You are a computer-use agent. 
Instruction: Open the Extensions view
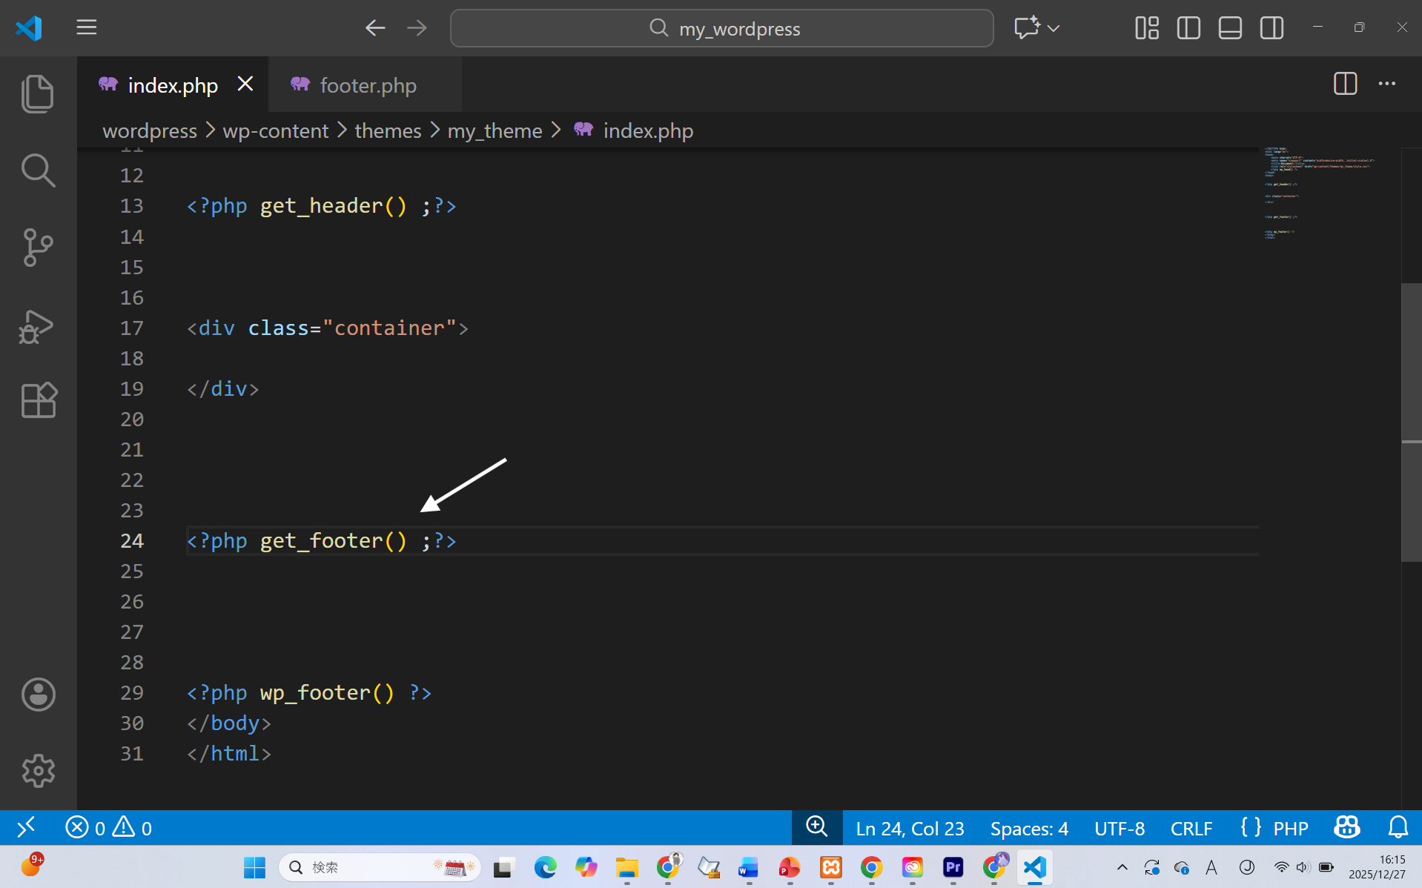coord(38,400)
